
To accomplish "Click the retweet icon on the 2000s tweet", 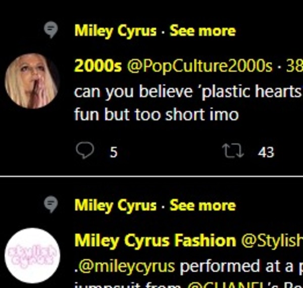I will pyautogui.click(x=232, y=151).
